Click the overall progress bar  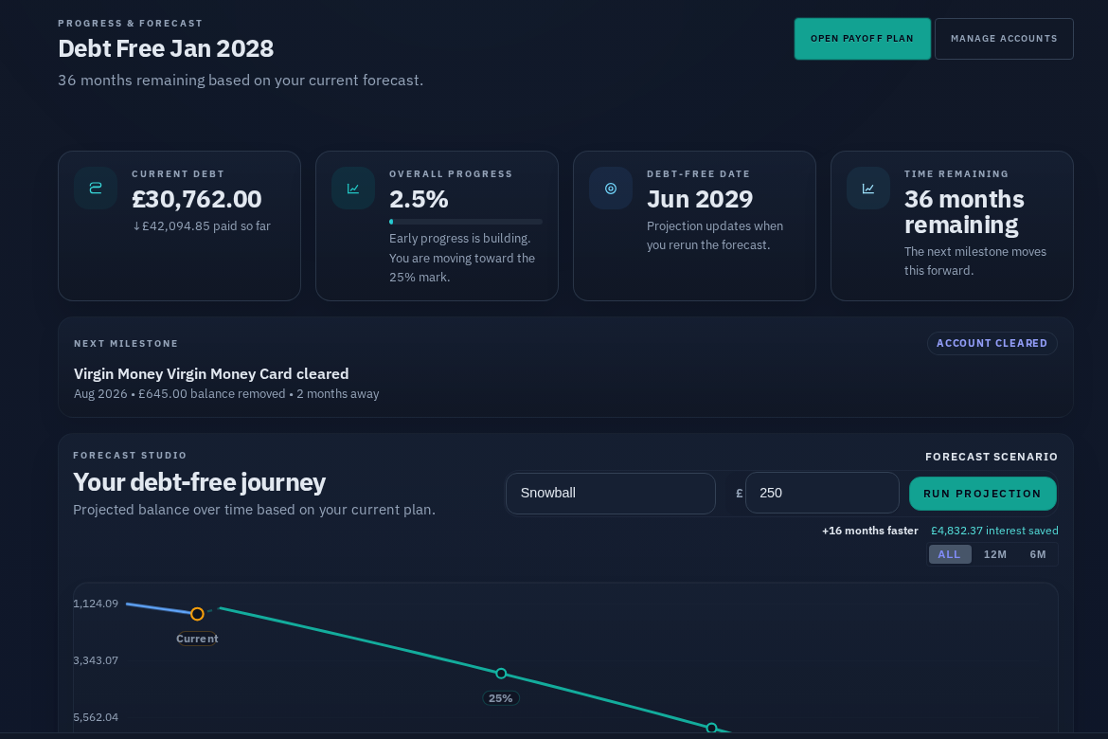click(466, 222)
